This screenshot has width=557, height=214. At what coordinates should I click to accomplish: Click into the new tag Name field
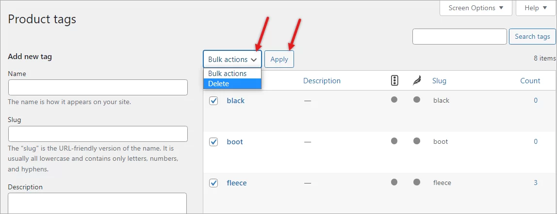click(x=98, y=88)
